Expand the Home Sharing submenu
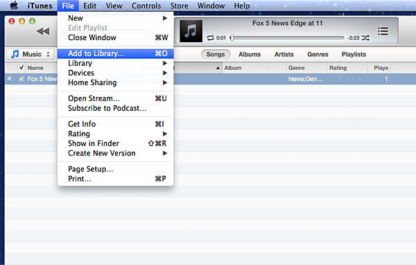416x265 pixels. (115, 82)
